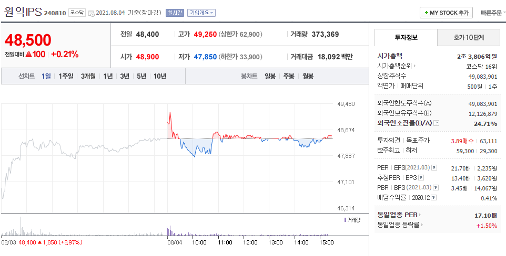Viewport: 506px width, 256px height.
Task: Click the 외국인보유주식수 value 12,126,879
Action: pyautogui.click(x=483, y=114)
